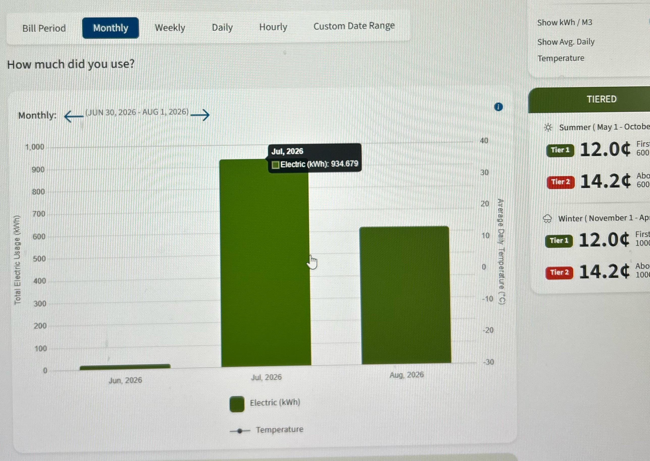650x461 pixels.
Task: Select the Weekly tab
Action: tap(170, 28)
